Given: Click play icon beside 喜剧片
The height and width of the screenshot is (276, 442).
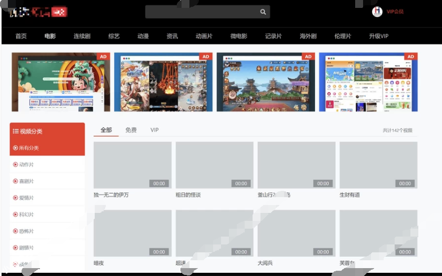Looking at the screenshot, I should tap(15, 181).
